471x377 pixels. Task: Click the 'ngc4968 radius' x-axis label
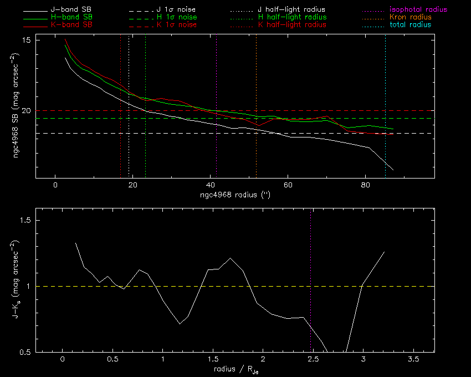(234, 195)
